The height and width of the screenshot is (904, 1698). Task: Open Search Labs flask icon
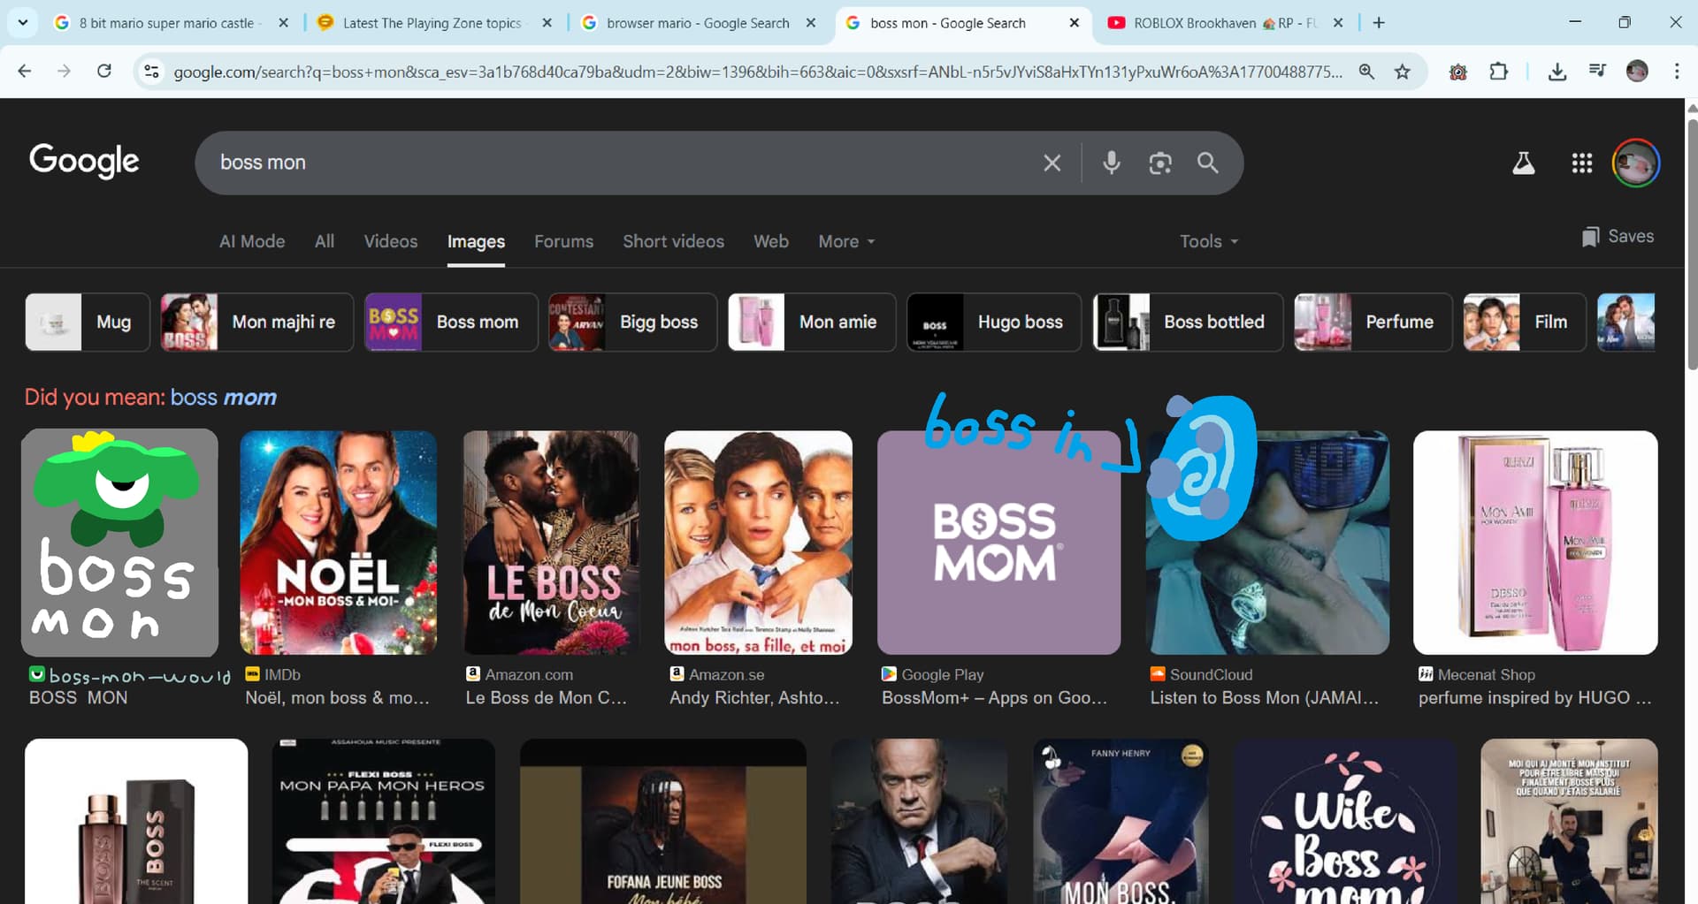coord(1523,163)
